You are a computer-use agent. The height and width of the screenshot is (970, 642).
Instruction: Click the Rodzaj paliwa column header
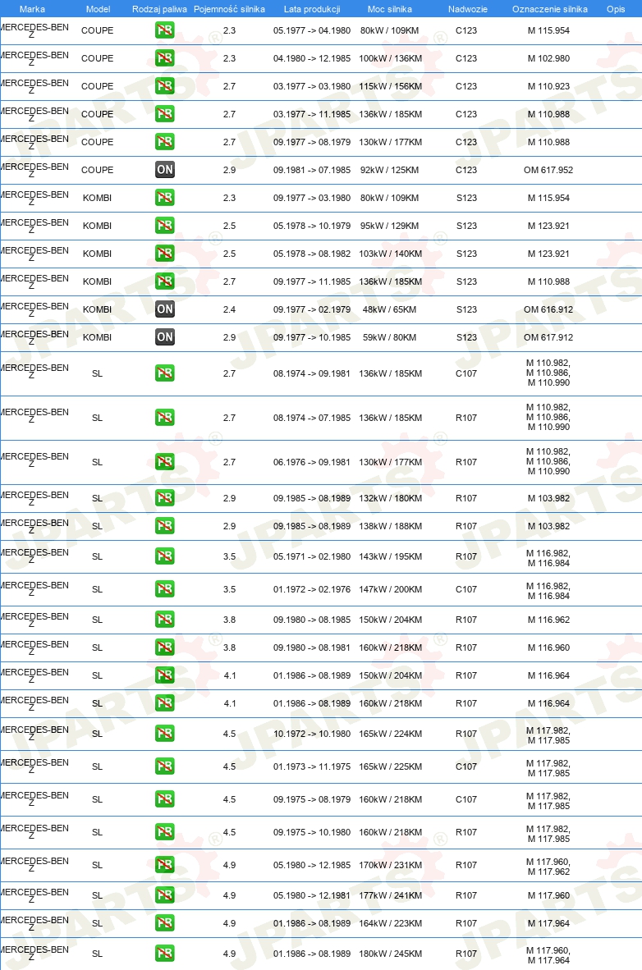point(160,9)
